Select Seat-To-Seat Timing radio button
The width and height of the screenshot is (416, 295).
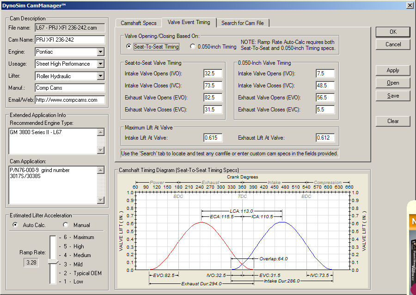pos(129,47)
